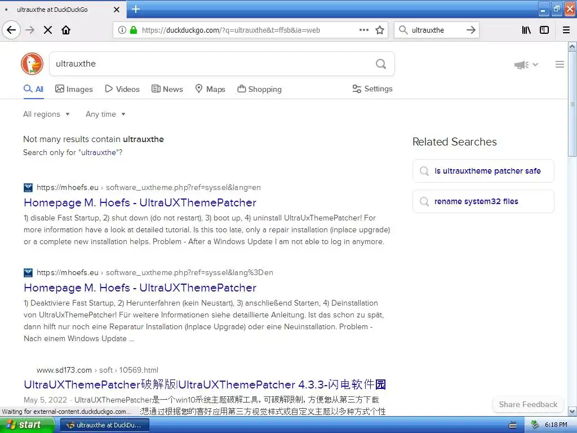Click the Firefox taskbar button 'ultrauxthe at DuckDu...'

pyautogui.click(x=104, y=425)
